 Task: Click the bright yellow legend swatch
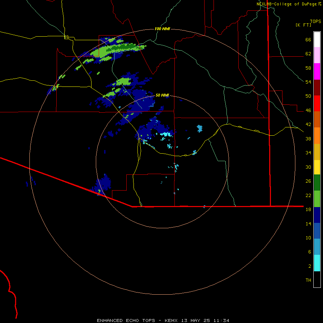317,167
